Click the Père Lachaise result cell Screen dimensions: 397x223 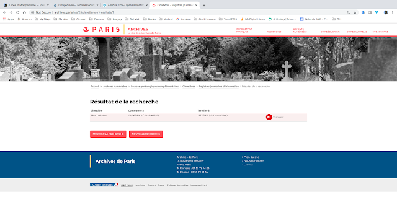[x=99, y=116]
